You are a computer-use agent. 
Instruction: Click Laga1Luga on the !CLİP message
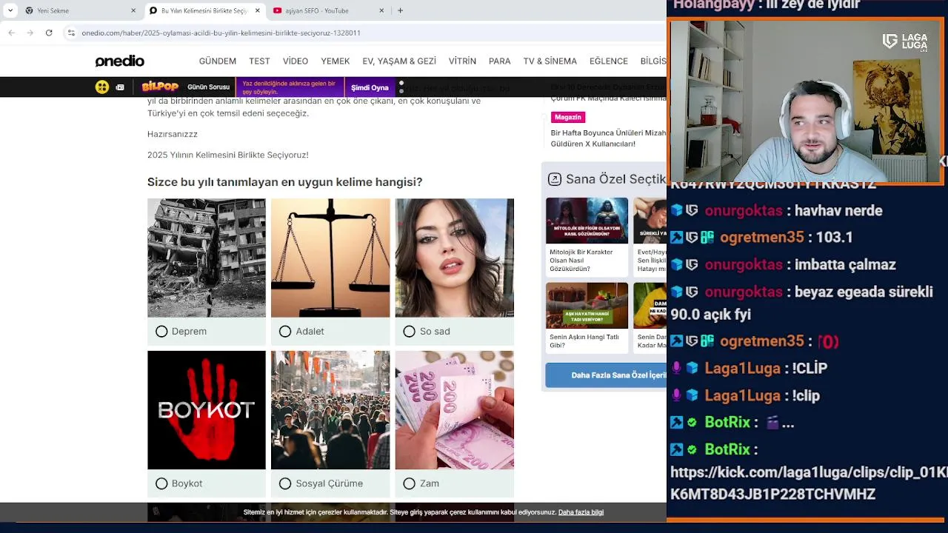point(743,368)
